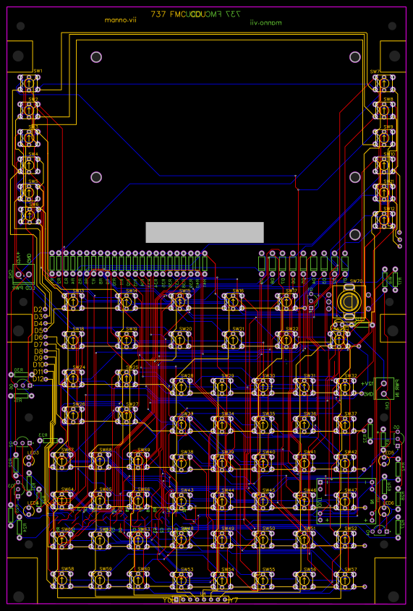Image resolution: width=413 pixels, height=611 pixels.
Task: Select the SW59 switch footprint
Action: coord(100,579)
